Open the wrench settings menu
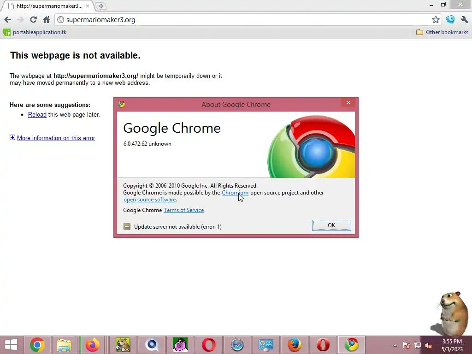Image resolution: width=472 pixels, height=354 pixels. pos(464,20)
